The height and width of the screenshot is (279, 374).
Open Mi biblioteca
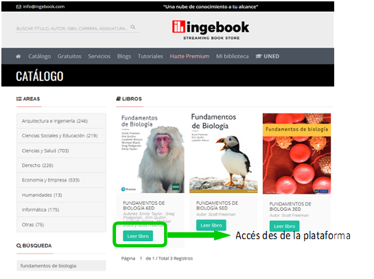[233, 56]
